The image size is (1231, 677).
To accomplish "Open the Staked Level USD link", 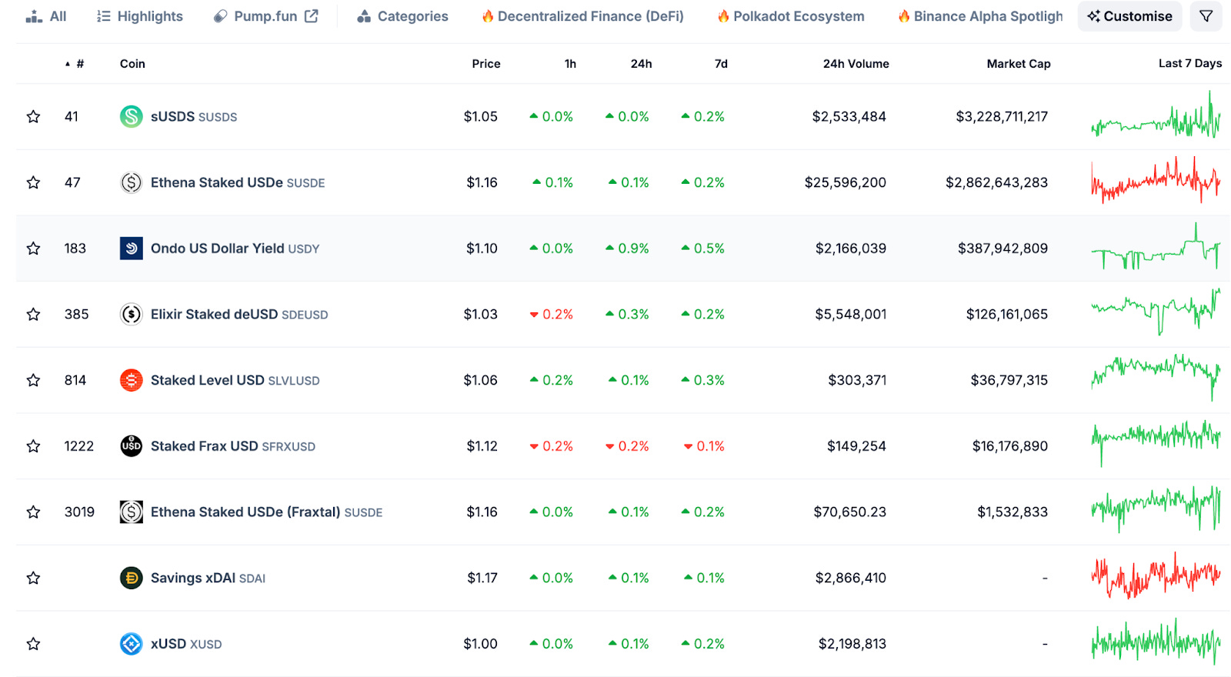I will tap(235, 380).
